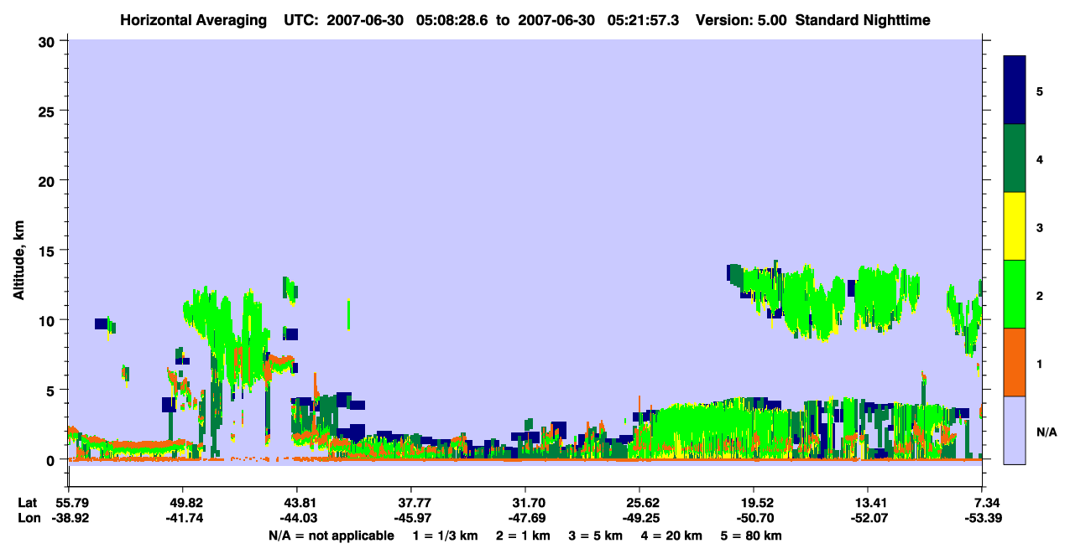Click longitude value -52.07
Screen dimensions: 1091x559
click(x=868, y=518)
